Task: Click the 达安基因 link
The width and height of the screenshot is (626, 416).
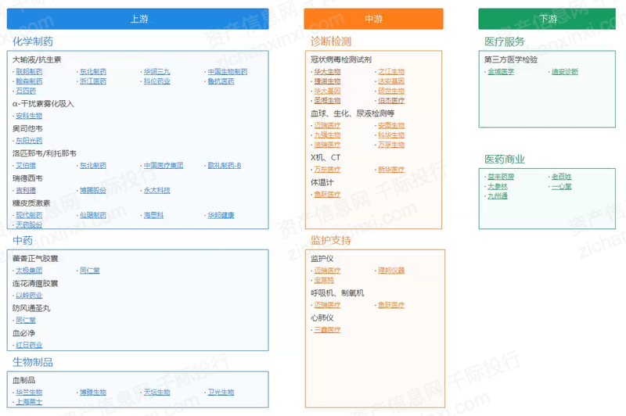Action: tap(391, 81)
